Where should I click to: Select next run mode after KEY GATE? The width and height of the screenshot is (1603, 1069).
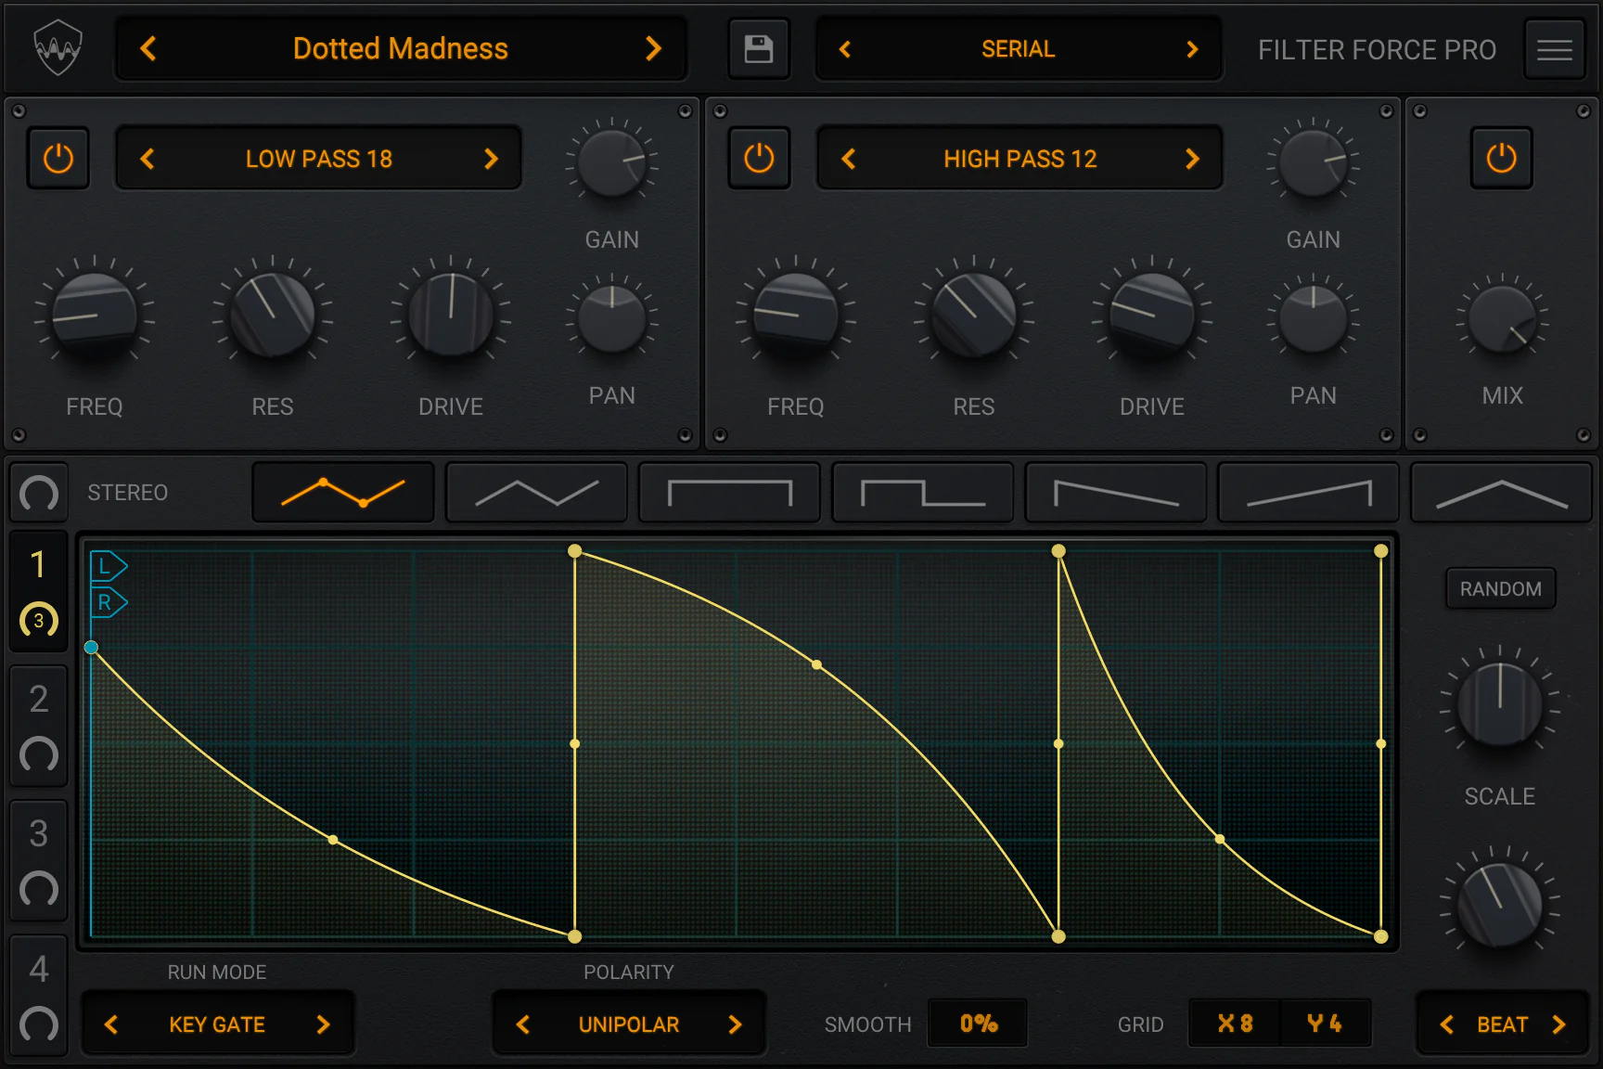click(x=323, y=1024)
